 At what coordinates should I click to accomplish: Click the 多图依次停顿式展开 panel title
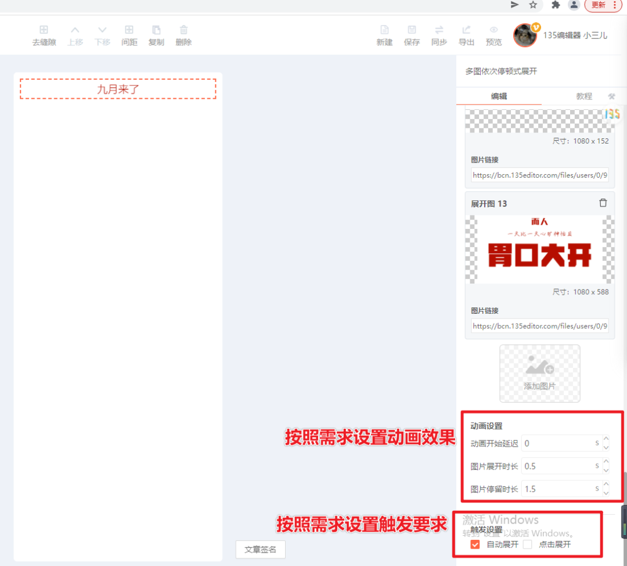click(x=501, y=71)
